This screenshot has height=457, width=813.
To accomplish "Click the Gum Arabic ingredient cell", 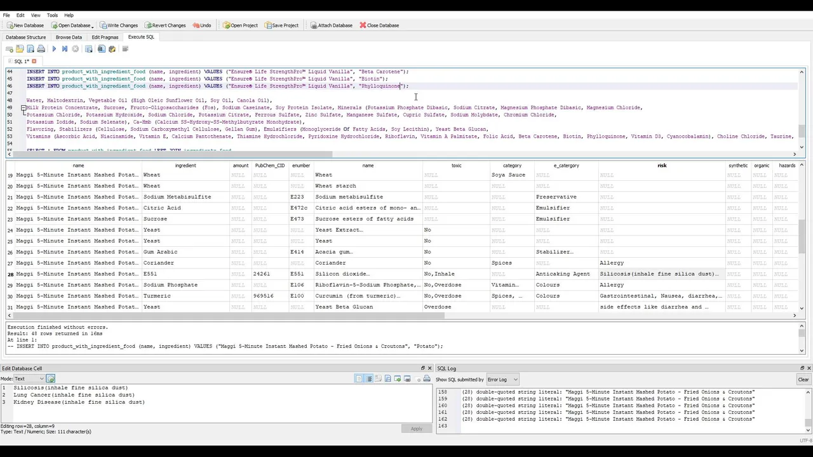I will pyautogui.click(x=185, y=252).
